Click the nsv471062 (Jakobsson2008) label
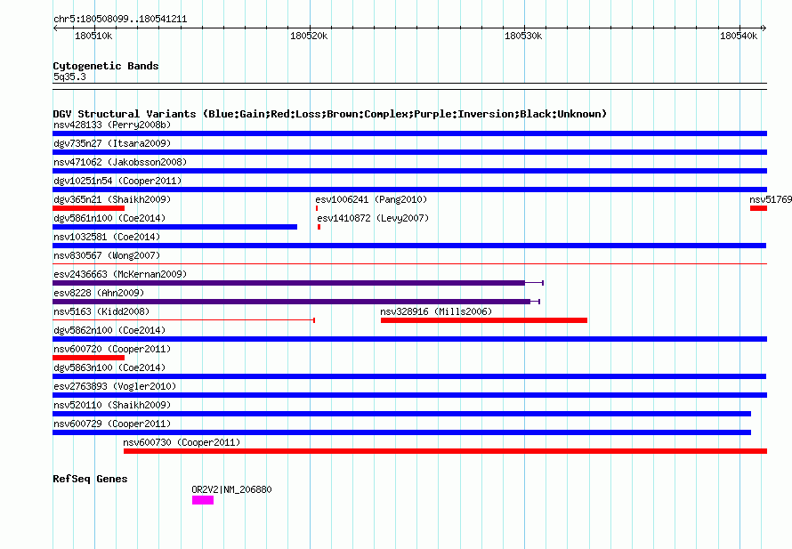The width and height of the screenshot is (792, 549). pyautogui.click(x=120, y=162)
